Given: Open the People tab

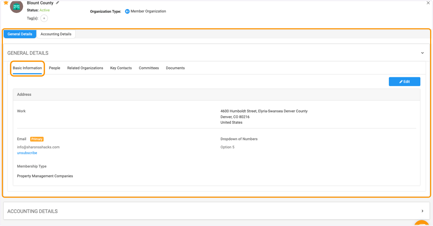Looking at the screenshot, I should pyautogui.click(x=54, y=68).
